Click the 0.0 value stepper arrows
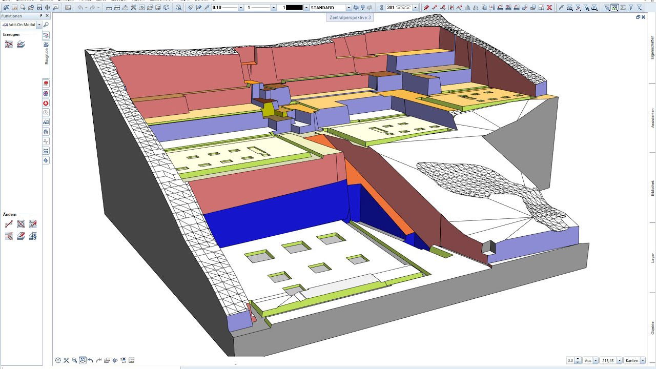This screenshot has height=369, width=656. [x=579, y=360]
